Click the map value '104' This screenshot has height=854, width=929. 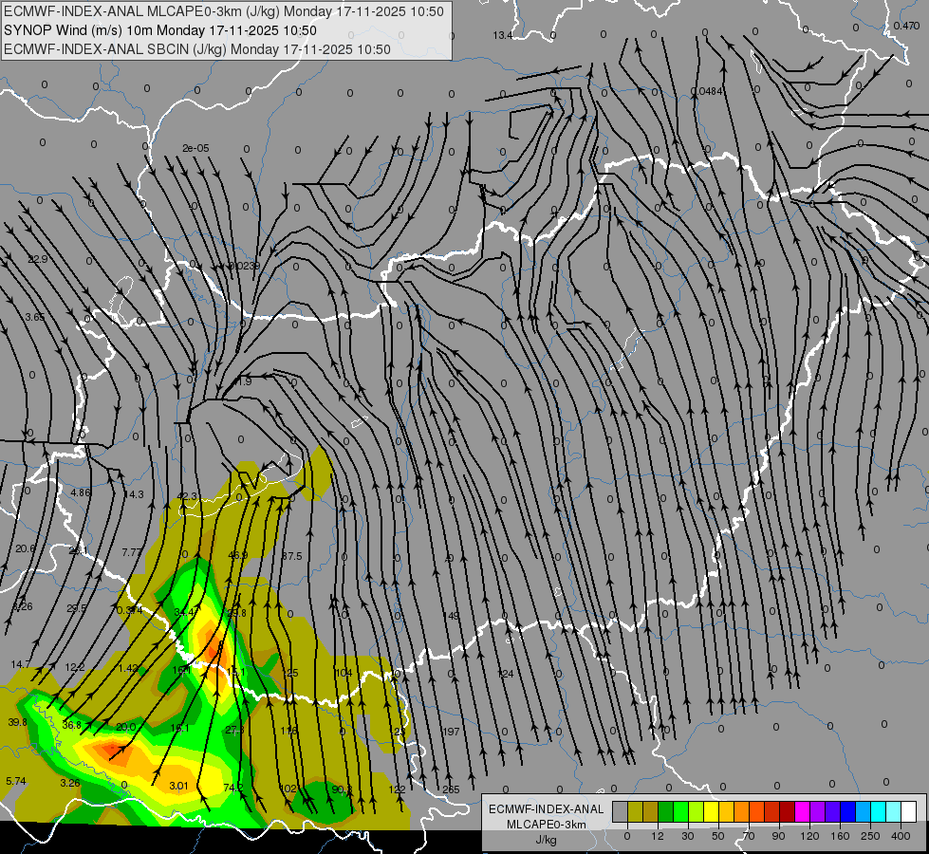click(344, 673)
